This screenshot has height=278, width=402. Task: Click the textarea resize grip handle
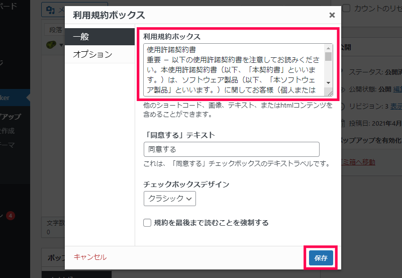click(x=330, y=93)
